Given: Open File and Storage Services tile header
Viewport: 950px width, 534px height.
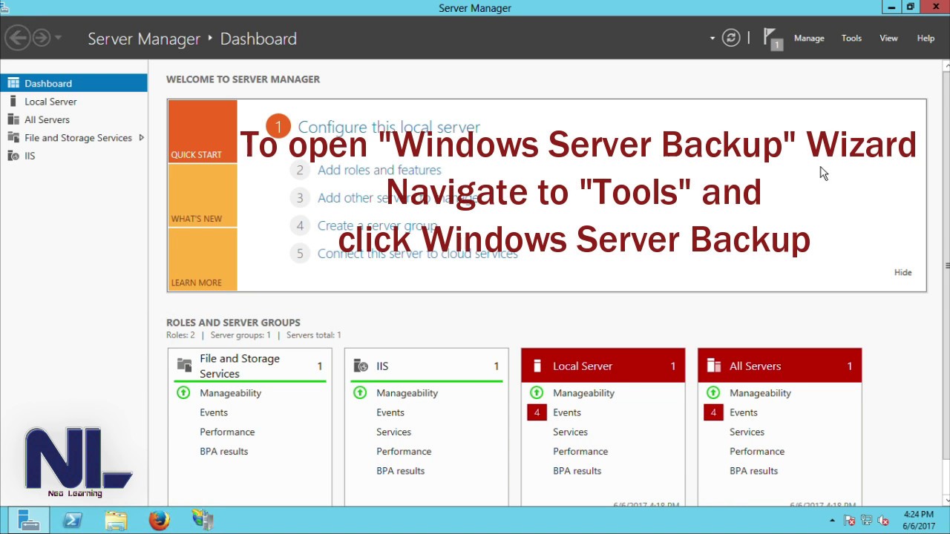Looking at the screenshot, I should click(x=249, y=366).
